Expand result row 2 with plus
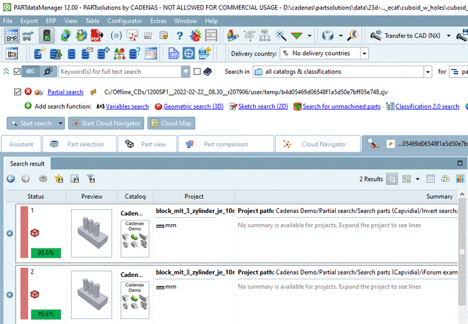468x324 pixels. 10,295
